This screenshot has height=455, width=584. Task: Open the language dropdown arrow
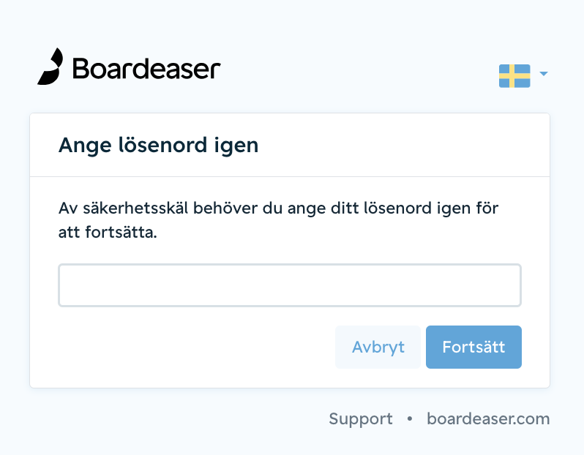point(544,74)
